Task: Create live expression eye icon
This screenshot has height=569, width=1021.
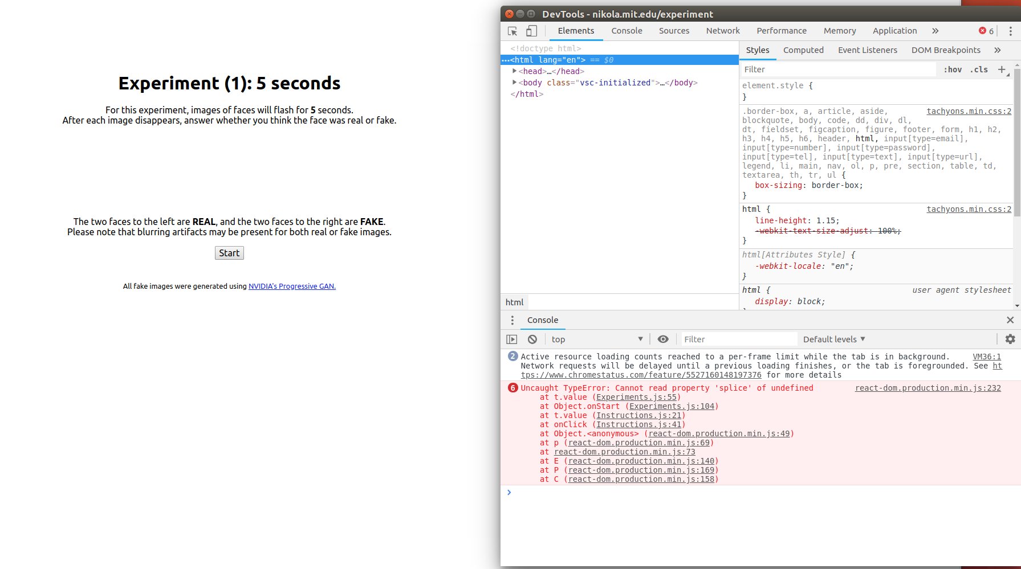Action: 663,339
